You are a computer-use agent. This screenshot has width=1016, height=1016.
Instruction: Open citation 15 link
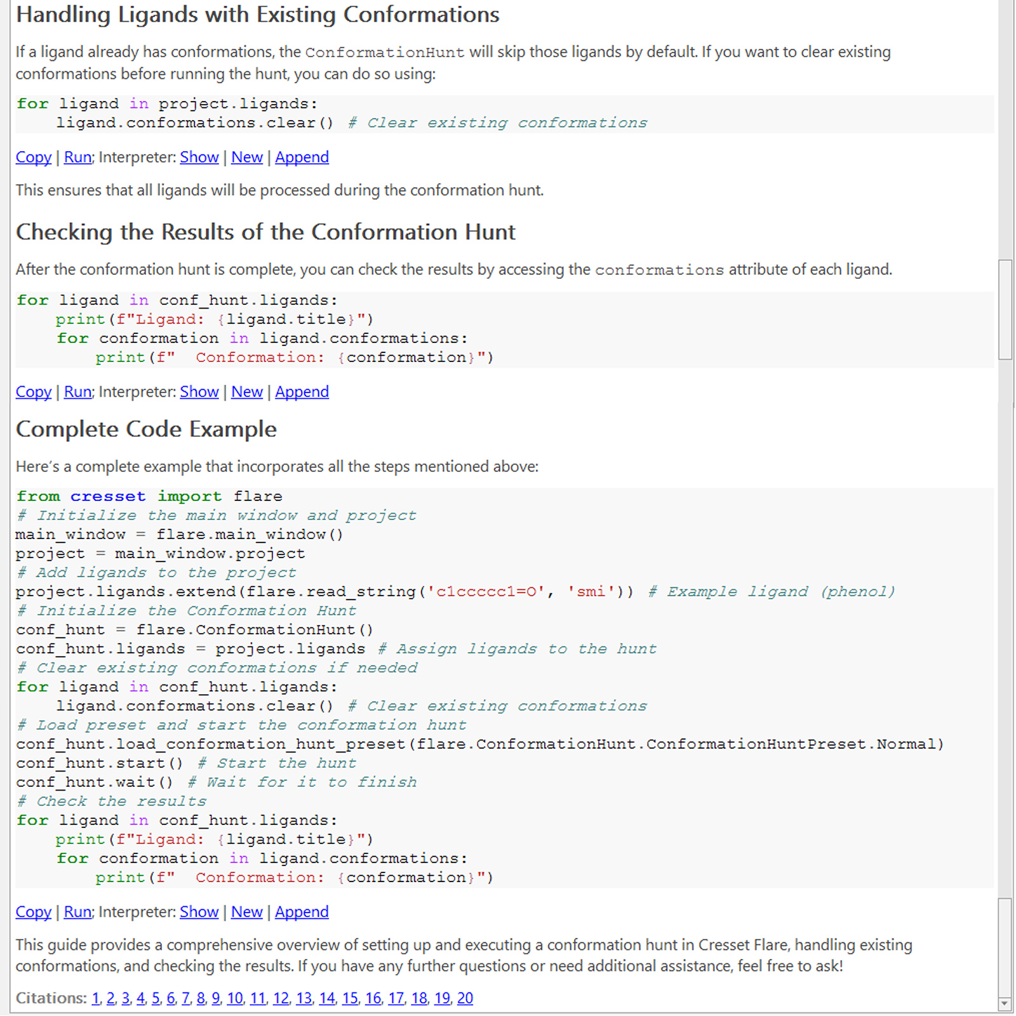(350, 998)
